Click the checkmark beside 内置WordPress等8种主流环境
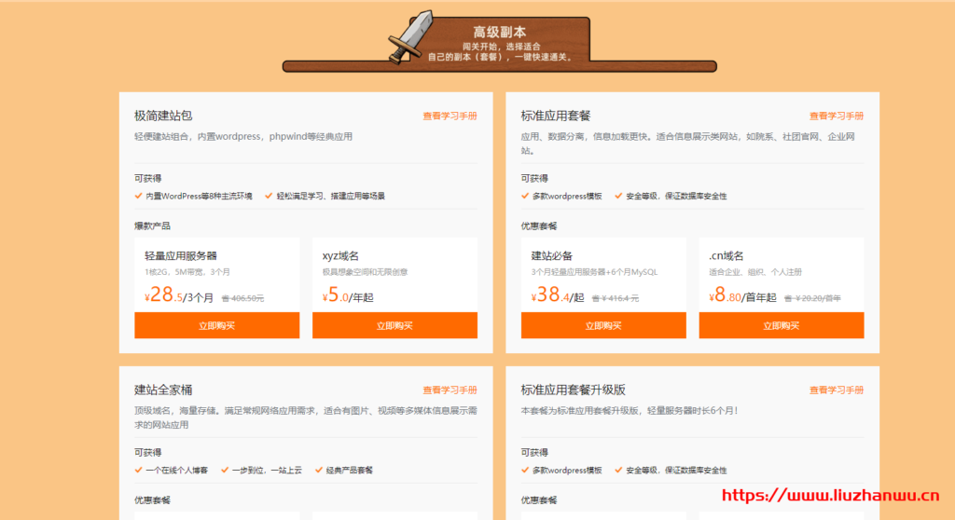 (138, 197)
